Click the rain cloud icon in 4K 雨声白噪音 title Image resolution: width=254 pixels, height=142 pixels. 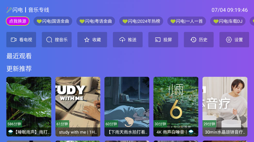(x=191, y=132)
